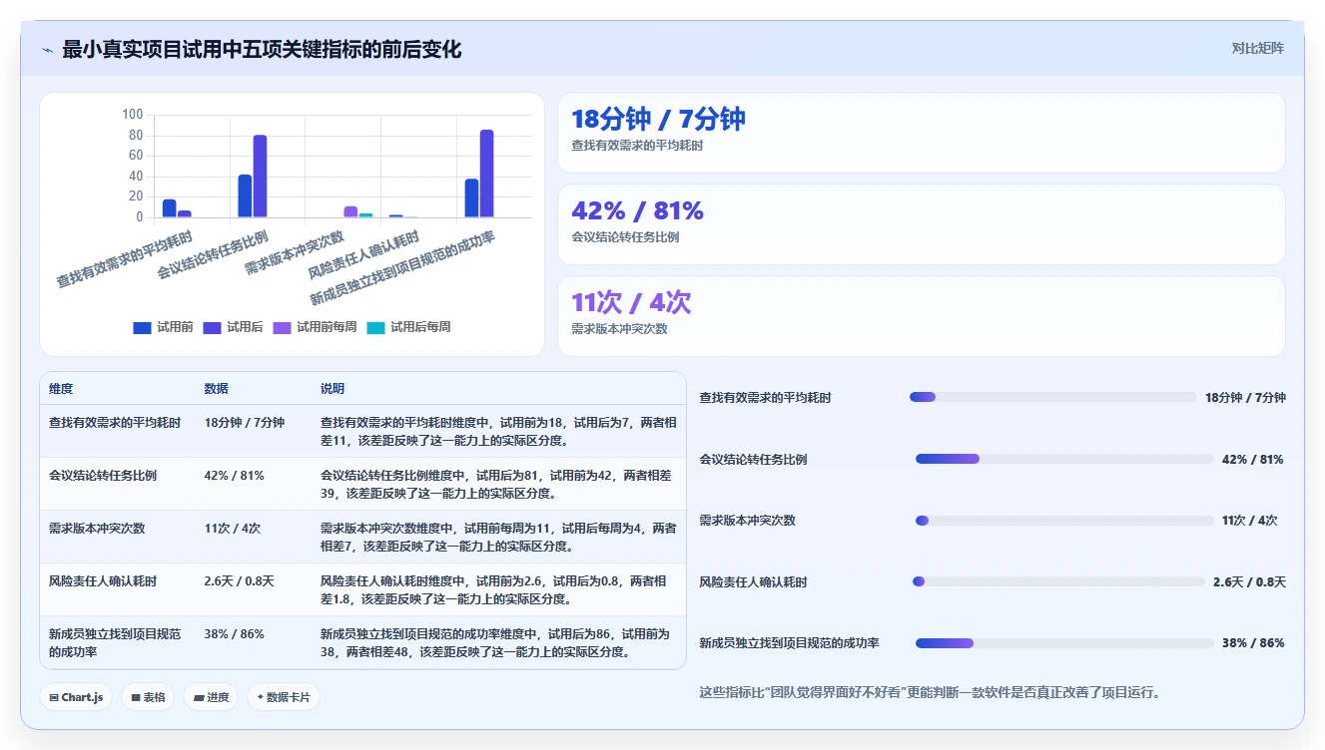The image size is (1325, 750).
Task: Click the tallest bar for 新成员独立找到项目规范的成功率
Action: point(486,174)
